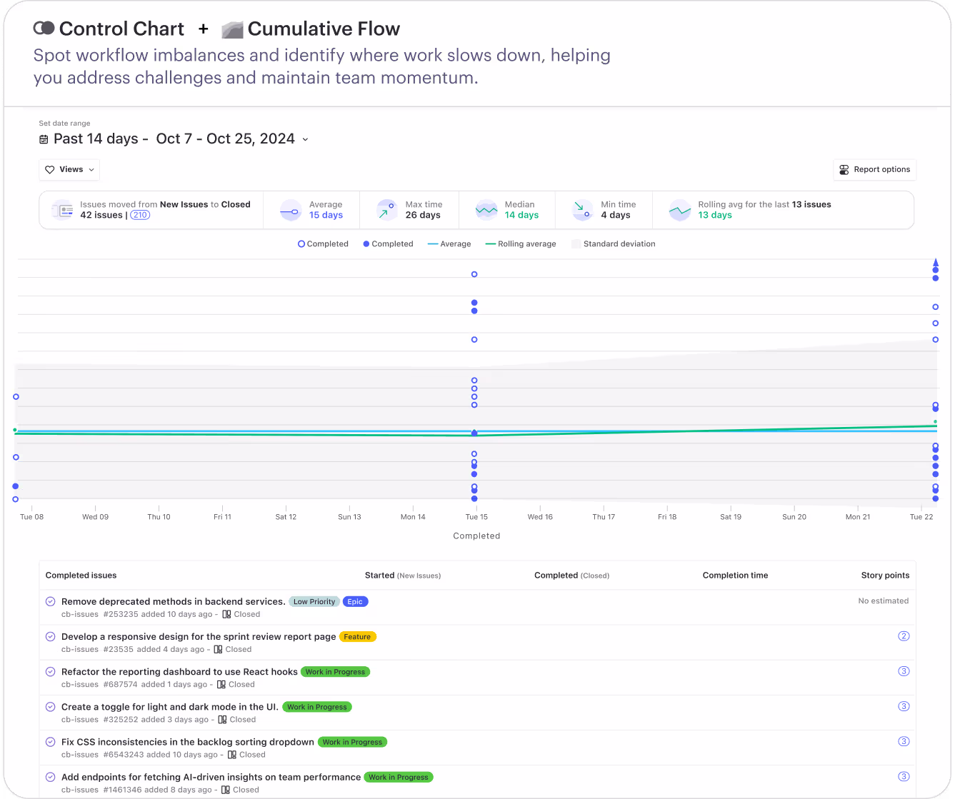Click the calendar icon beside Past 14 days
The height and width of the screenshot is (799, 955).
pyautogui.click(x=44, y=139)
